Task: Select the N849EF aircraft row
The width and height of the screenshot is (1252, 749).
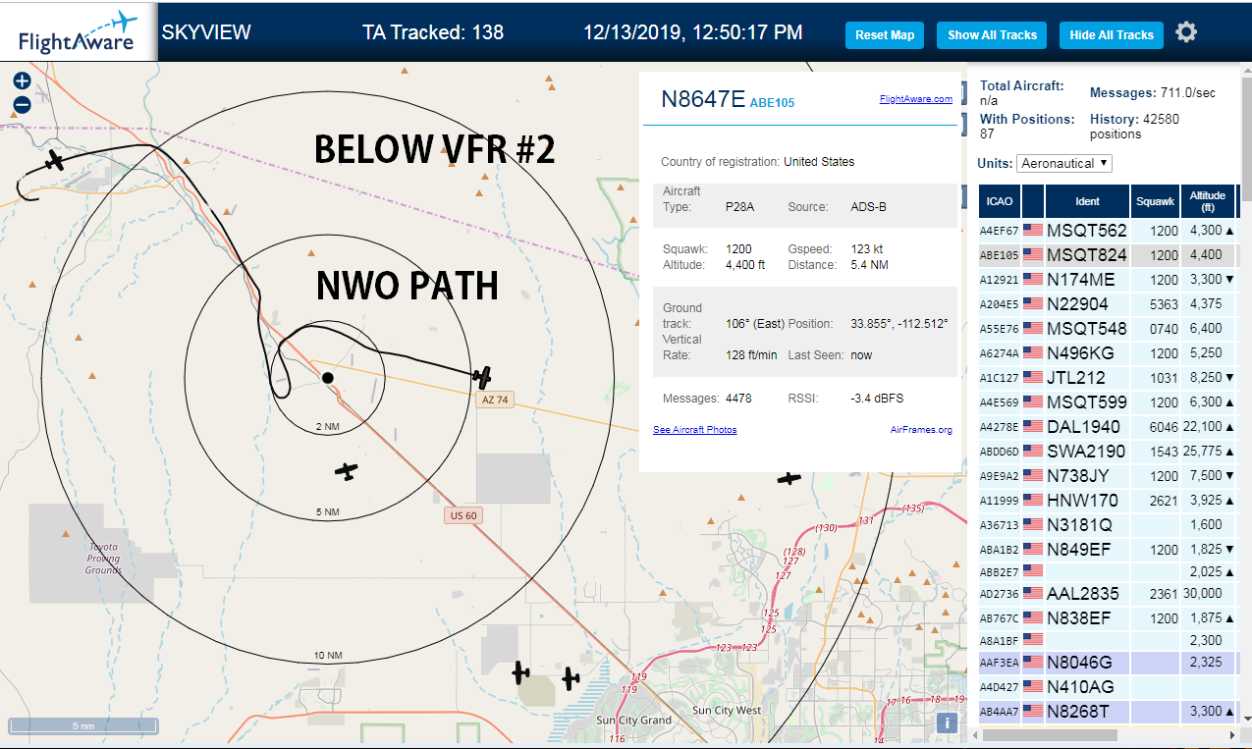Action: point(1108,550)
